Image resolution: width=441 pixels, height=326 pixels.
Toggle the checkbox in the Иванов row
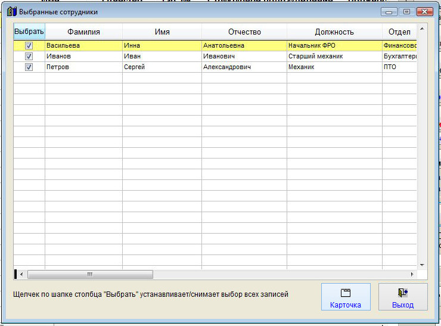[x=29, y=56]
